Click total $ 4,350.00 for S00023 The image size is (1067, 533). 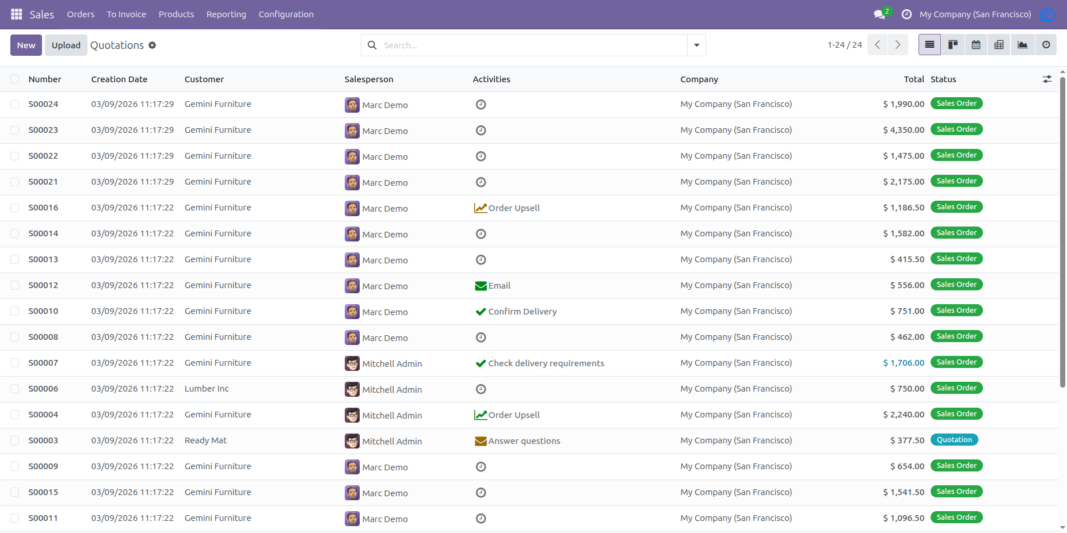904,130
